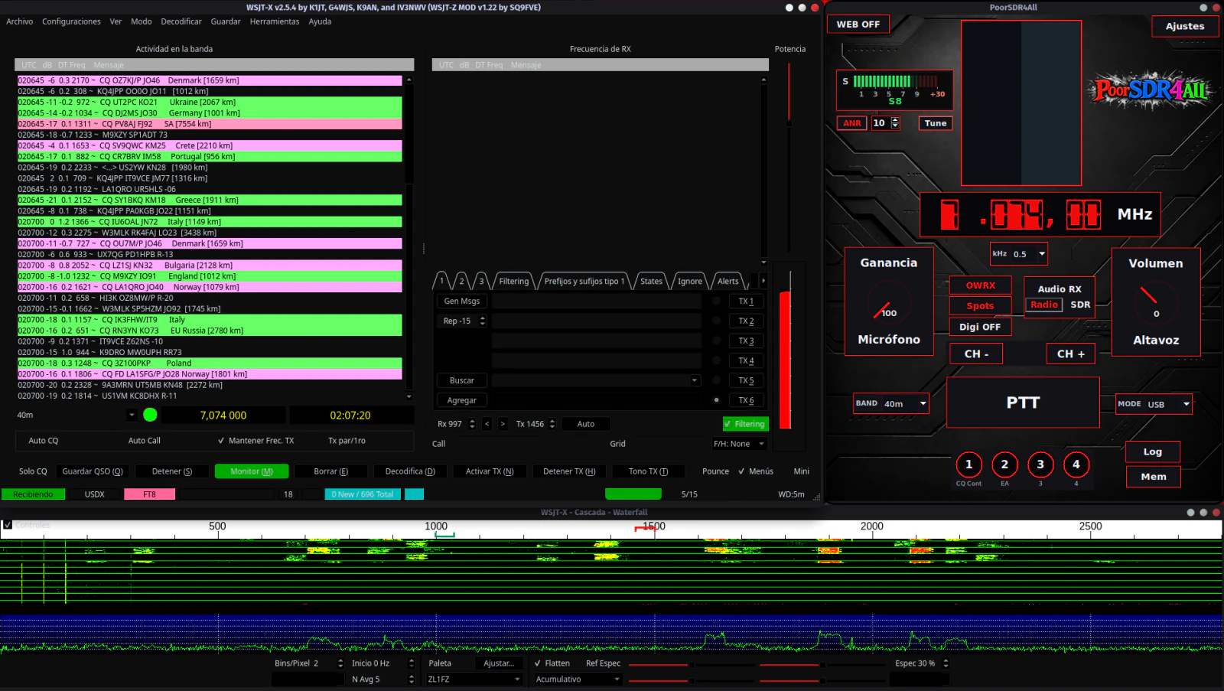The width and height of the screenshot is (1224, 691).
Task: Open the Configuraciones menu
Action: point(71,21)
